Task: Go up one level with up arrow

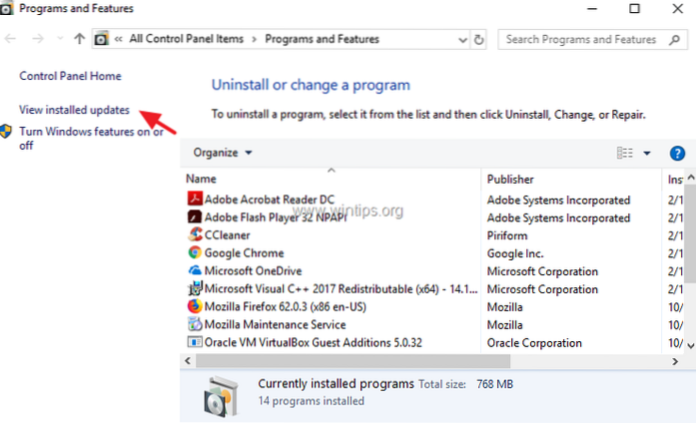Action: 79,40
